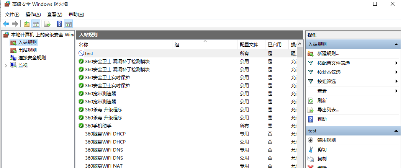Click the Export List icon in actions pane

pyautogui.click(x=311, y=110)
